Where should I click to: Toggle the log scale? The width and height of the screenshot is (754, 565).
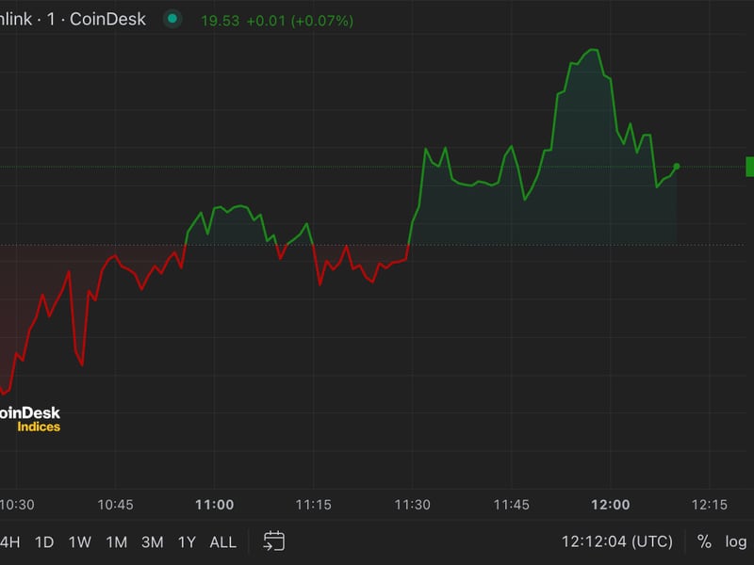(x=735, y=541)
